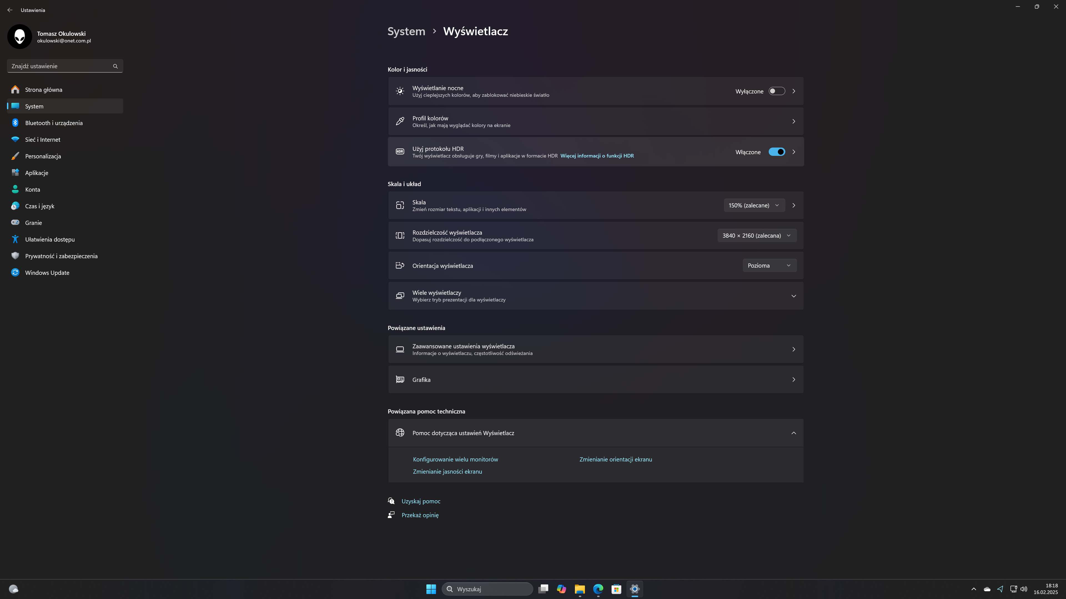Turn off the HDR toggle switch
This screenshot has height=599, width=1066.
point(776,152)
